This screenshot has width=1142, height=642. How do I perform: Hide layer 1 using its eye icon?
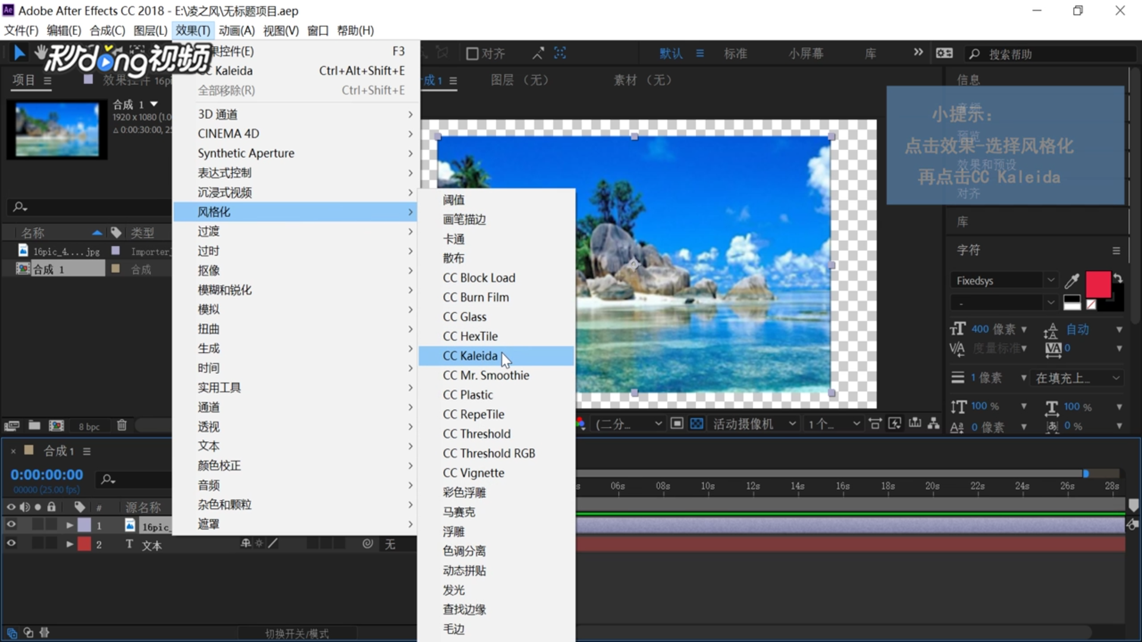pos(11,525)
